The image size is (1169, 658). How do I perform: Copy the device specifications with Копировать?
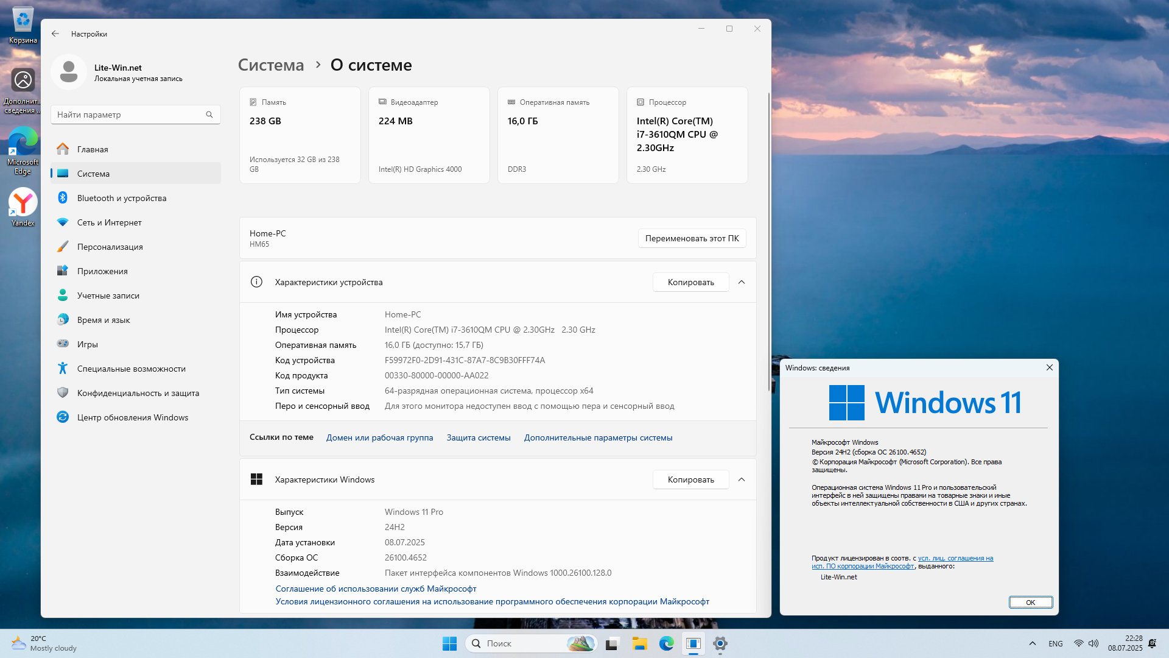pyautogui.click(x=690, y=282)
